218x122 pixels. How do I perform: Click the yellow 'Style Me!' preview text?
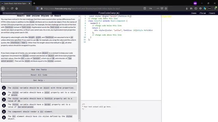click(167, 17)
